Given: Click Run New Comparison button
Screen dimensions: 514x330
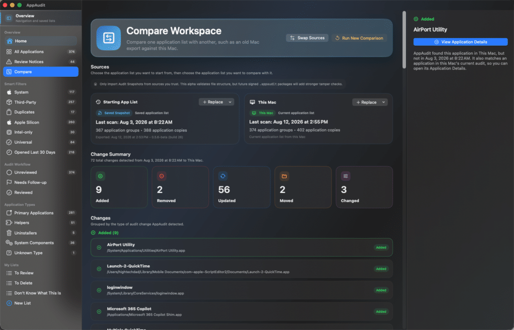Looking at the screenshot, I should tap(359, 38).
